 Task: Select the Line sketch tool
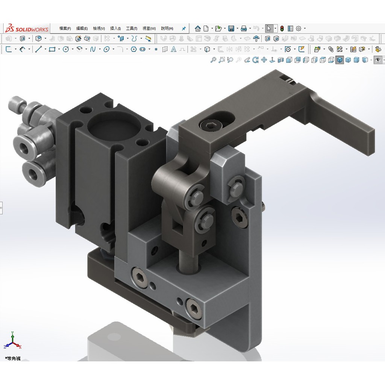(38, 49)
